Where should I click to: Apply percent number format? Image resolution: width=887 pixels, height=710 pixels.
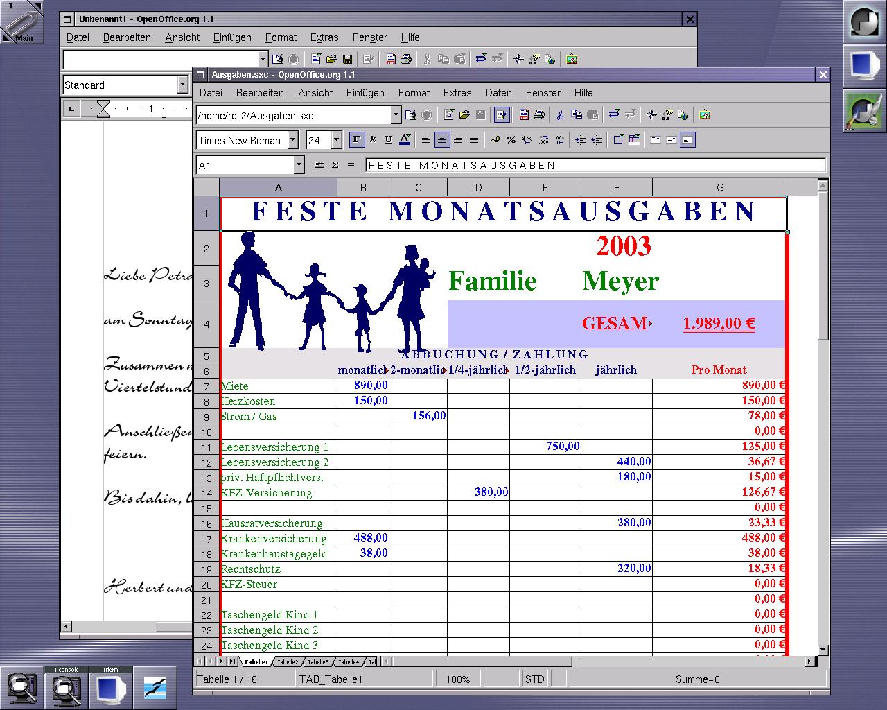pos(511,140)
